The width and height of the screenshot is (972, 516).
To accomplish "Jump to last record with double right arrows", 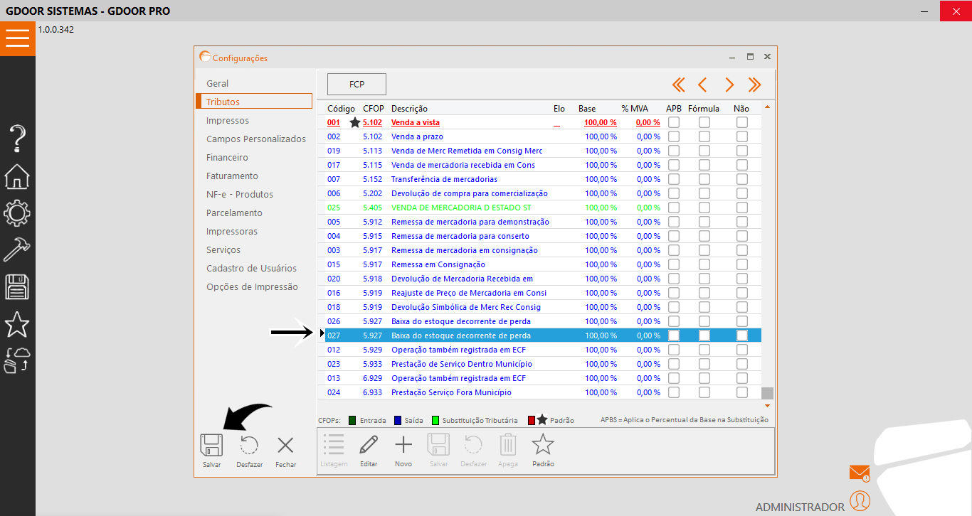I will pos(754,85).
